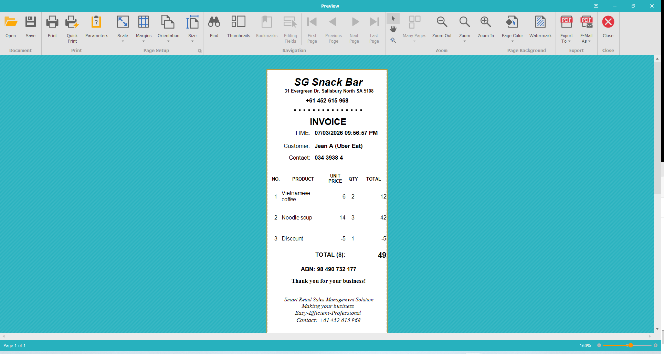
Task: Open the Watermark settings
Action: [540, 28]
